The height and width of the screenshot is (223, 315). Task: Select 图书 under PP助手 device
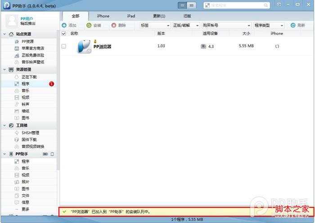(x=29, y=189)
